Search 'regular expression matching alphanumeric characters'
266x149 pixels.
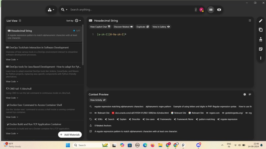click(x=119, y=107)
